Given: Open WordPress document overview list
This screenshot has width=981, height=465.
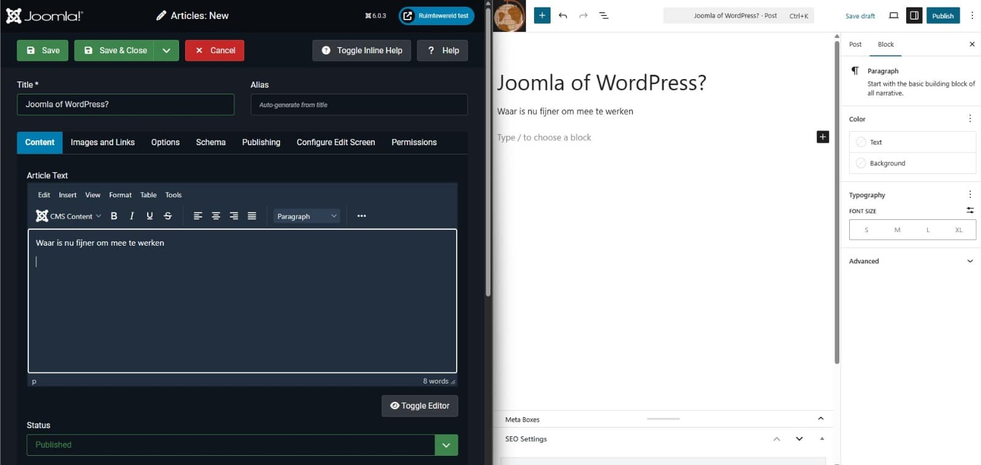Looking at the screenshot, I should (x=604, y=15).
